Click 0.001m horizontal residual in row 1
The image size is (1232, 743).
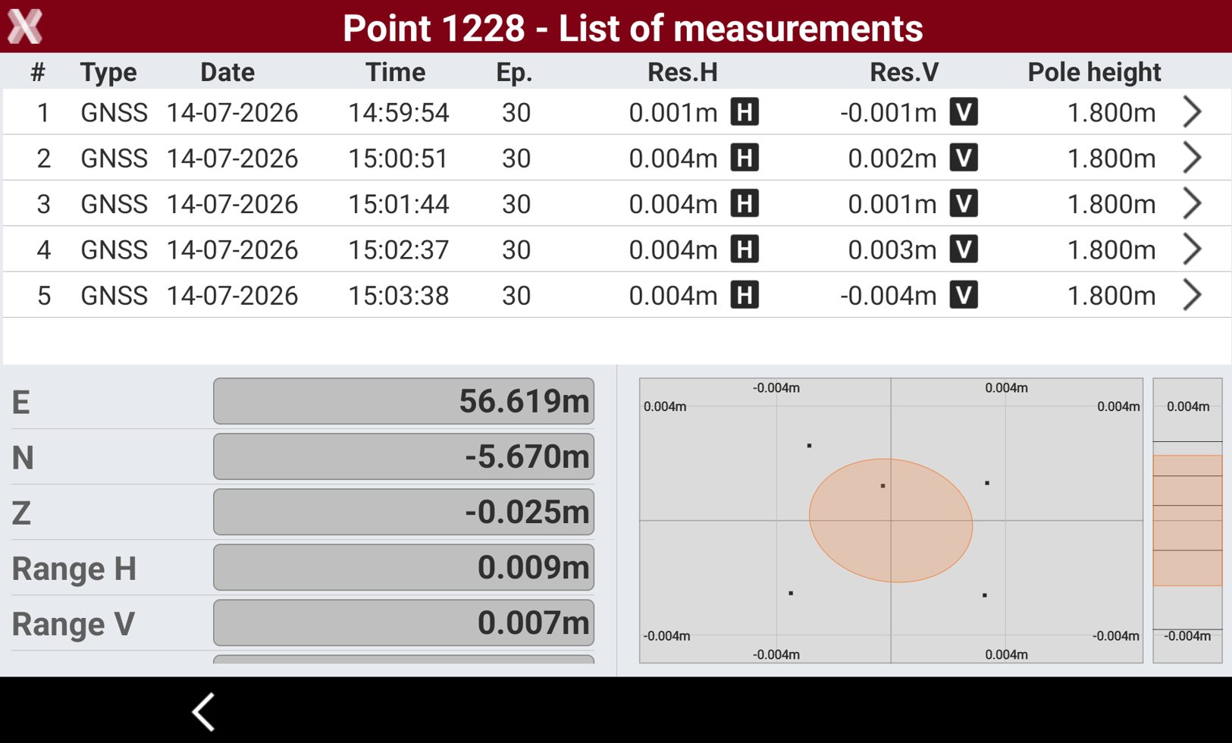[x=673, y=112]
